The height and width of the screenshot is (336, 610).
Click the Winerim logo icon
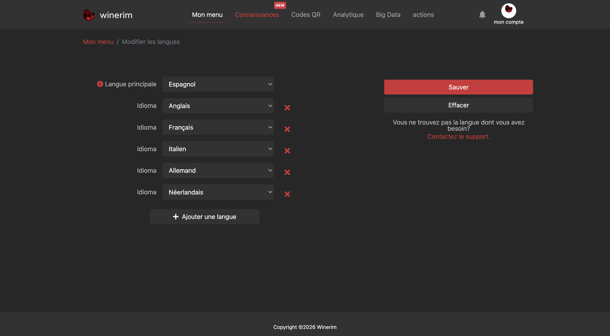click(89, 15)
